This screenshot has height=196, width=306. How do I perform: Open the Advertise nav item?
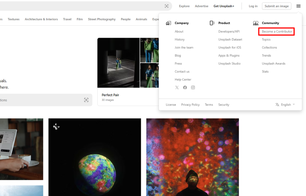pos(201,6)
